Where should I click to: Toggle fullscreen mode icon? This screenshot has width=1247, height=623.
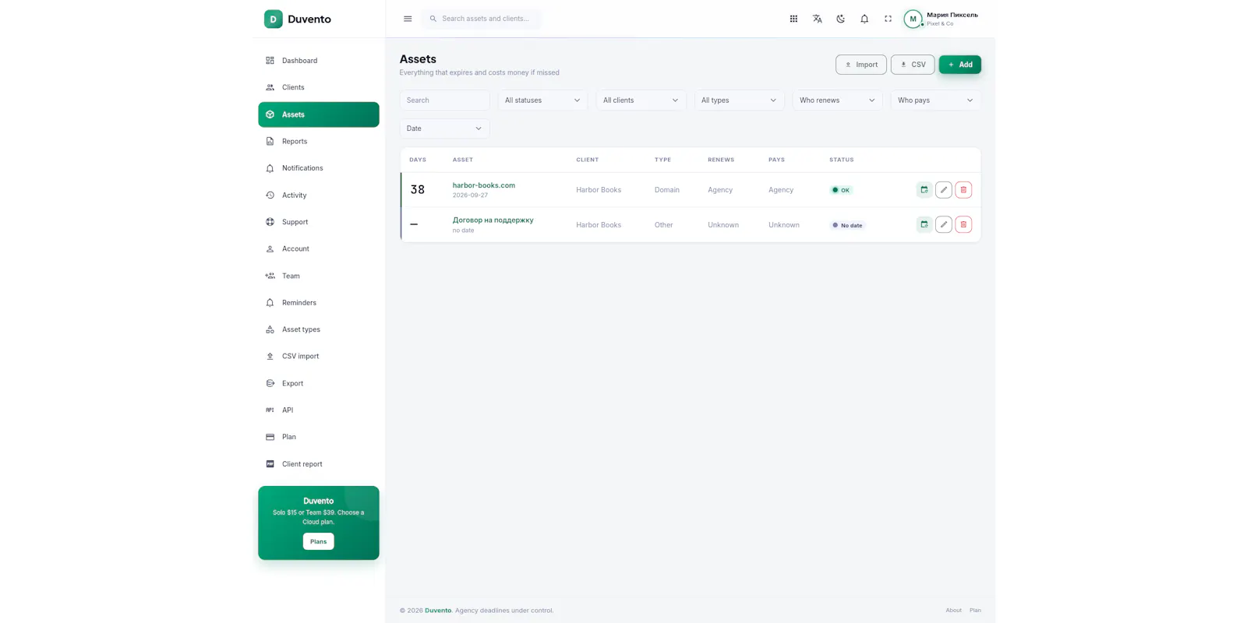pos(888,19)
